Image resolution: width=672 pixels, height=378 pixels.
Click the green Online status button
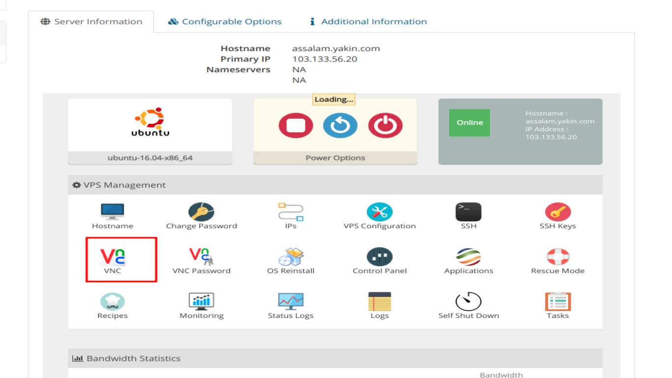point(469,123)
